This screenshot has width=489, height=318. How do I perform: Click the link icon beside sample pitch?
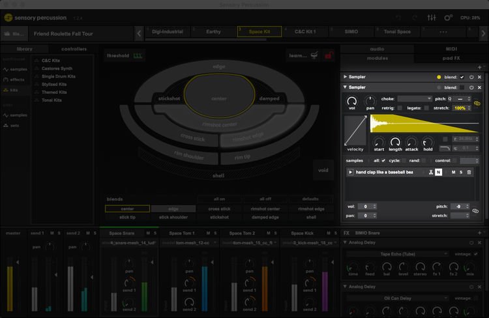pyautogui.click(x=475, y=211)
